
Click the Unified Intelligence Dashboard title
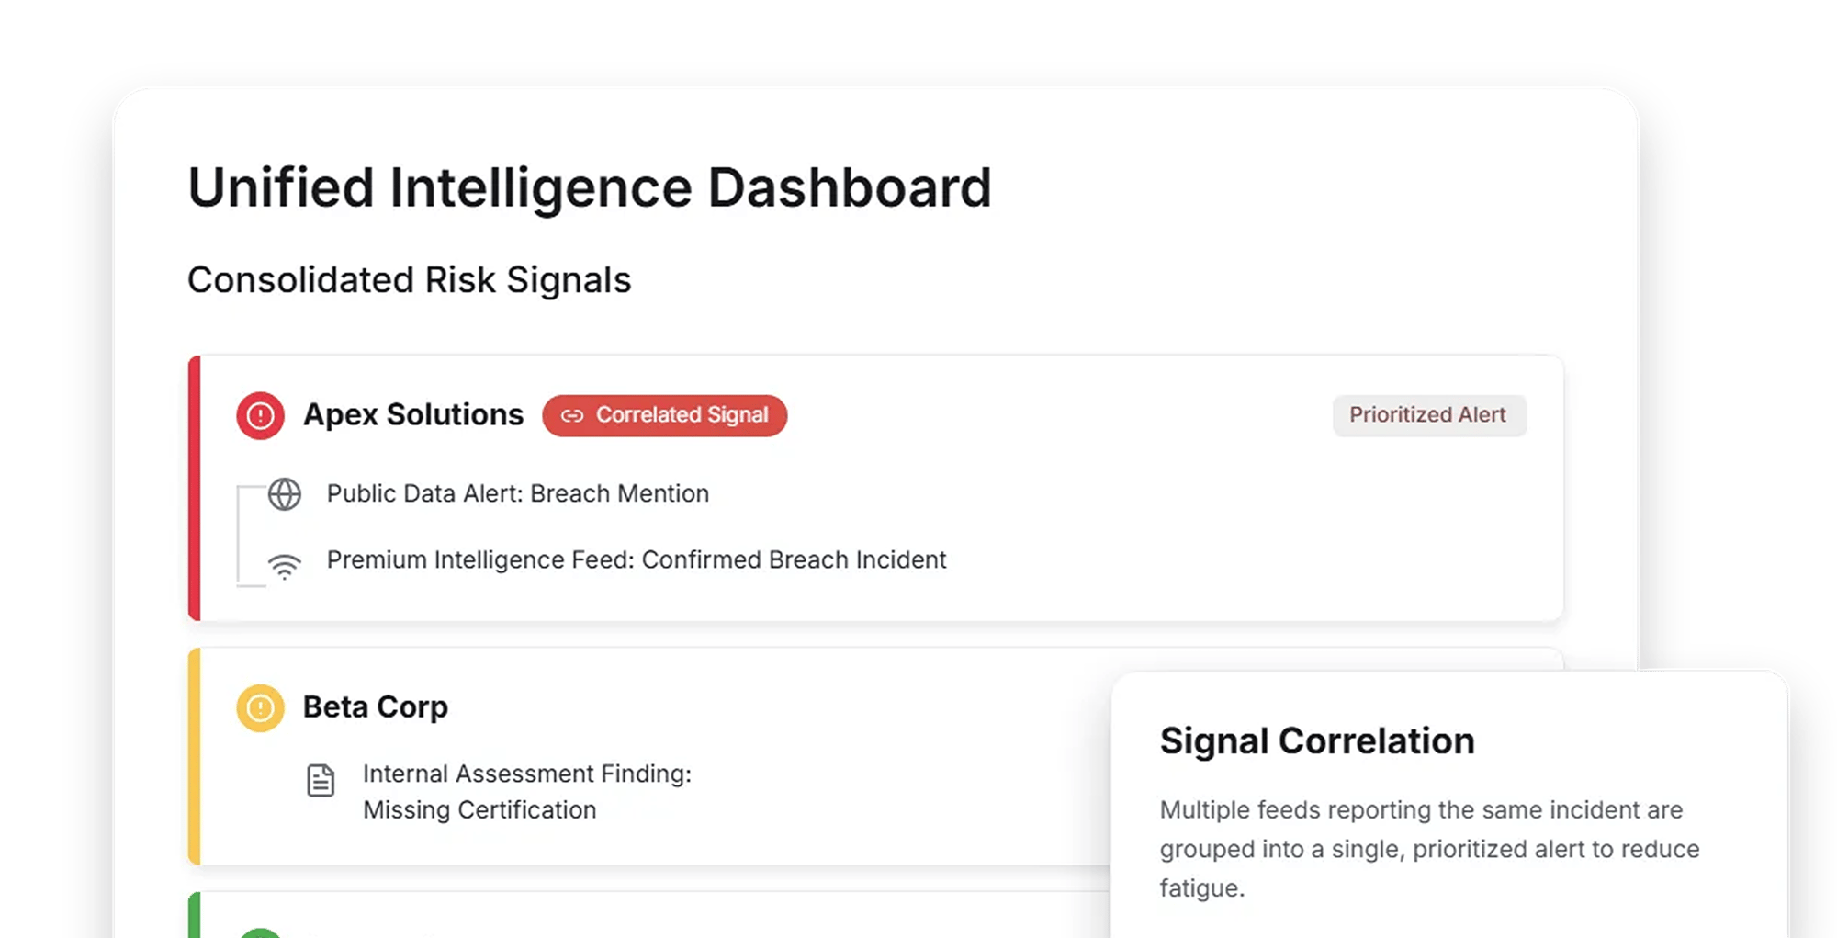(590, 188)
